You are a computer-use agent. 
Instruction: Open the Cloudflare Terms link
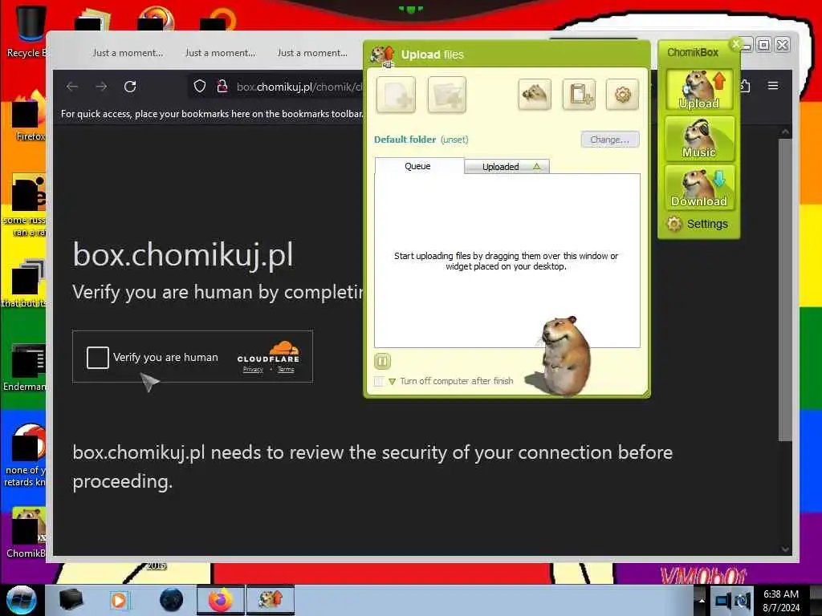[x=286, y=370]
